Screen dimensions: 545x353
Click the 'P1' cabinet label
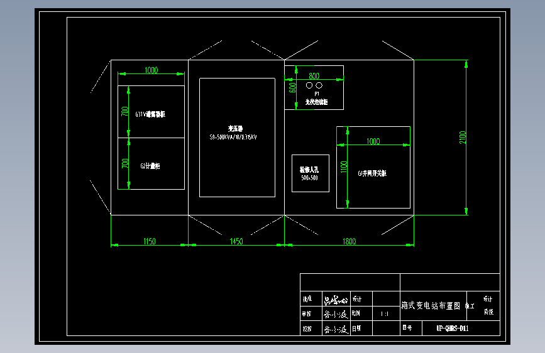(317, 94)
